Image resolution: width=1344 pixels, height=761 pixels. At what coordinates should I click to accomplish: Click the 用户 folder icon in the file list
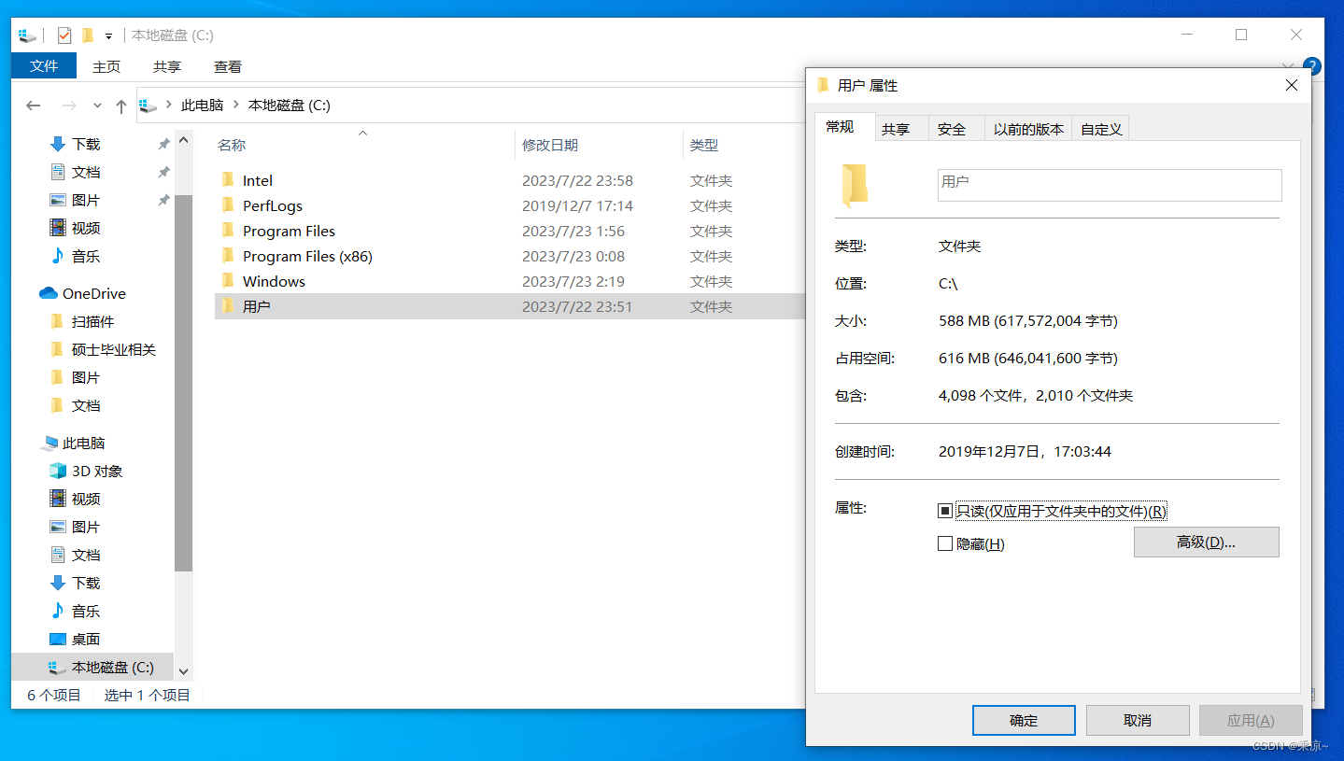pyautogui.click(x=228, y=305)
